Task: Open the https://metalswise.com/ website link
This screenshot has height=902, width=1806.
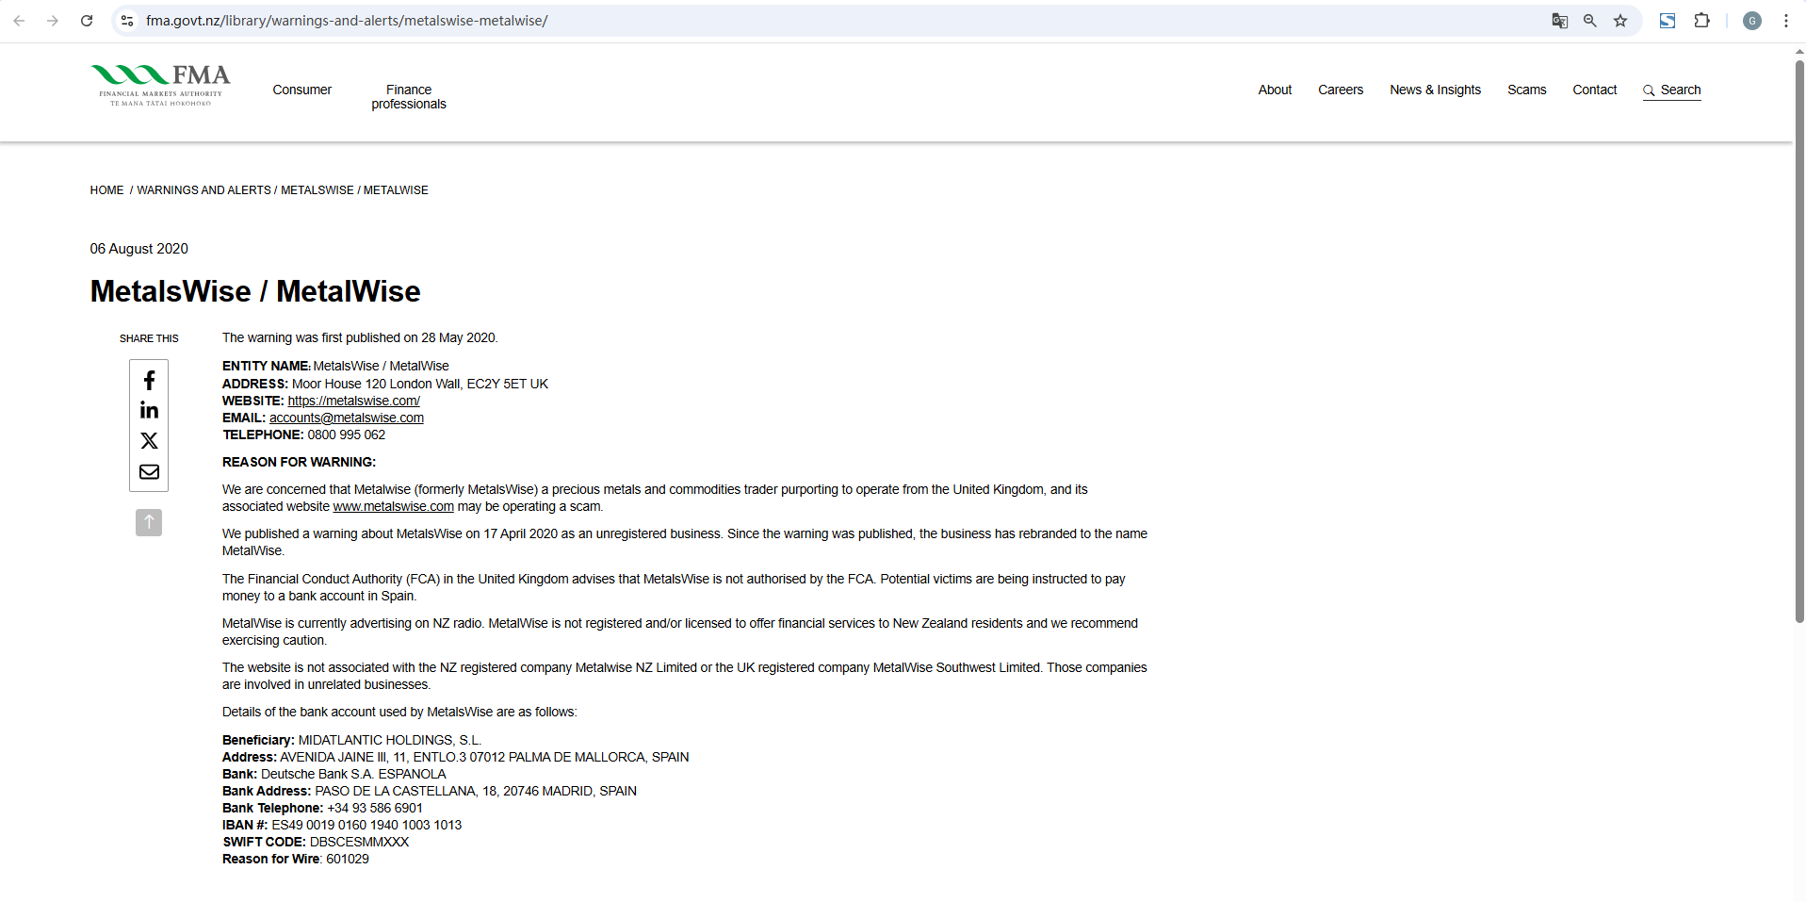Action: point(353,401)
